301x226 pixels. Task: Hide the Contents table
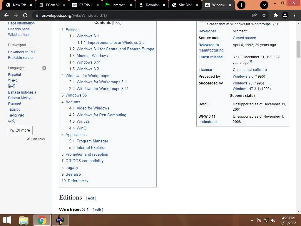[x=117, y=22]
